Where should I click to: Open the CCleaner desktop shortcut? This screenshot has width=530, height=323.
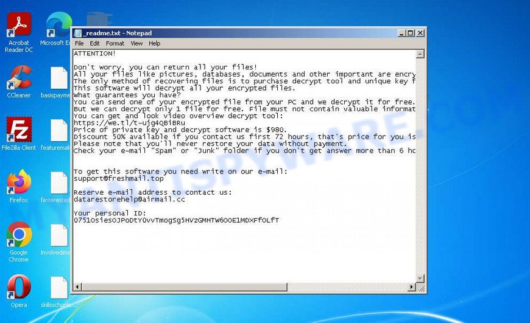tap(19, 82)
